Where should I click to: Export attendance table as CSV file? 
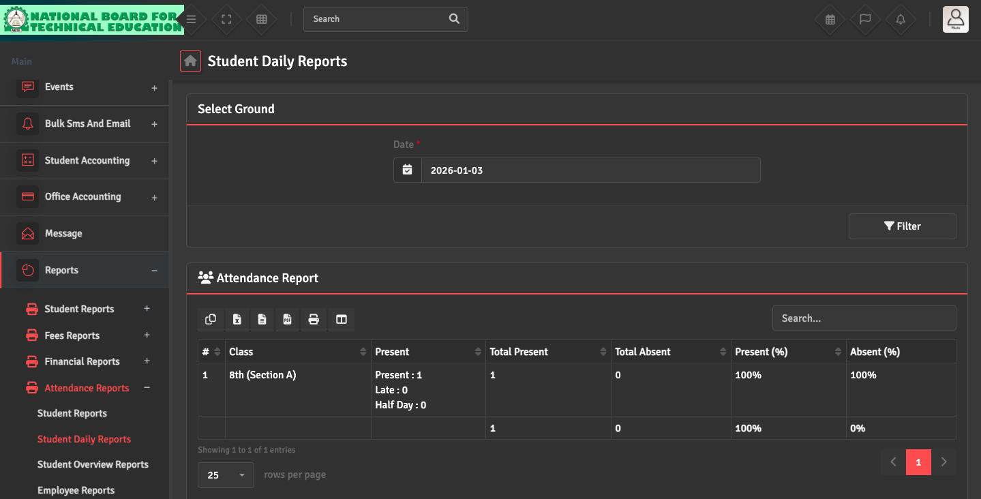262,319
